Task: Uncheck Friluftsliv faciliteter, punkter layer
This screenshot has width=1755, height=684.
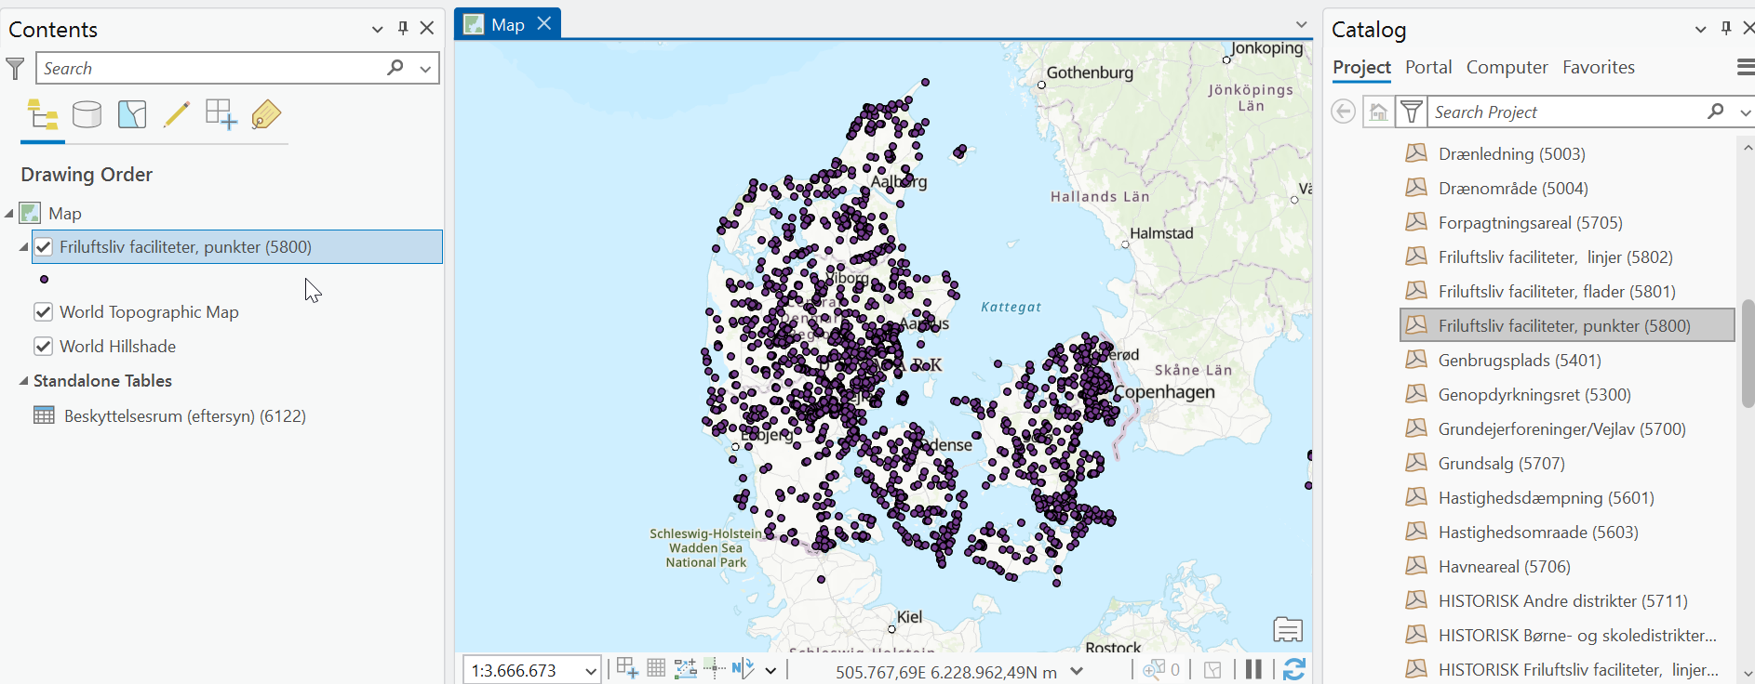Action: pyautogui.click(x=44, y=247)
